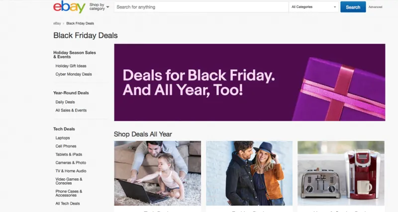Go to eBay breadcrumb link

(57, 23)
